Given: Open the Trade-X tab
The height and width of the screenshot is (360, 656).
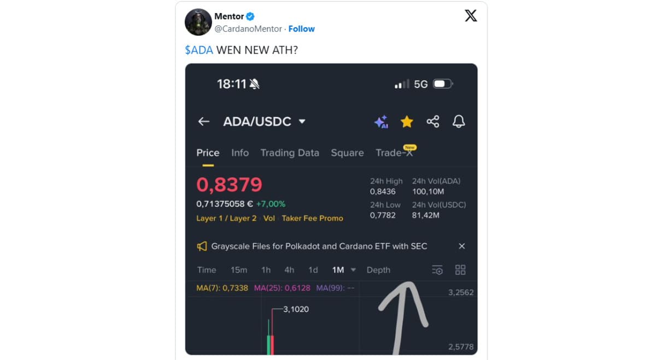Looking at the screenshot, I should tap(394, 153).
